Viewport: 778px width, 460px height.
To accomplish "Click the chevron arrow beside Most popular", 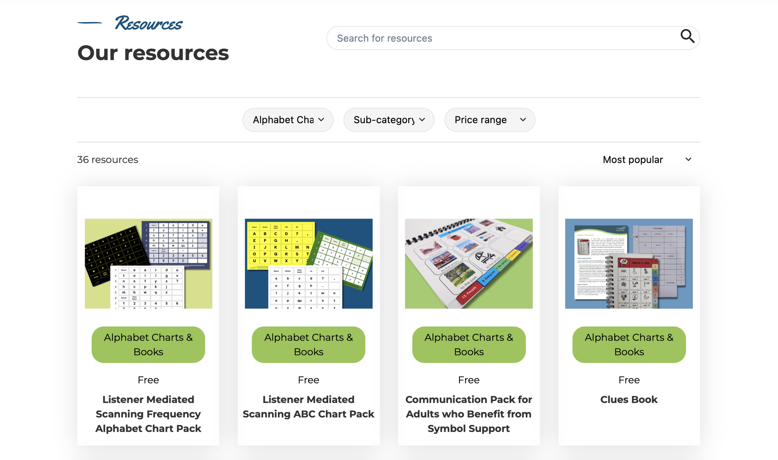I will coord(688,160).
